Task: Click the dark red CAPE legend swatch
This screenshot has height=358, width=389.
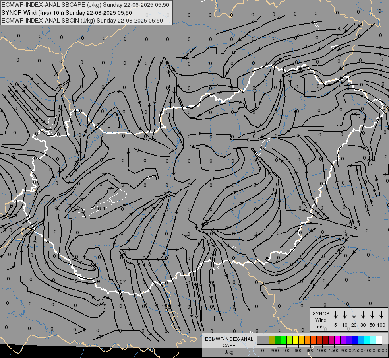Action: tap(326, 340)
